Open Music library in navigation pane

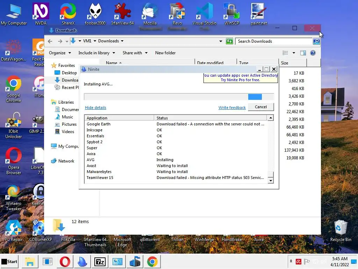[x=64, y=117]
